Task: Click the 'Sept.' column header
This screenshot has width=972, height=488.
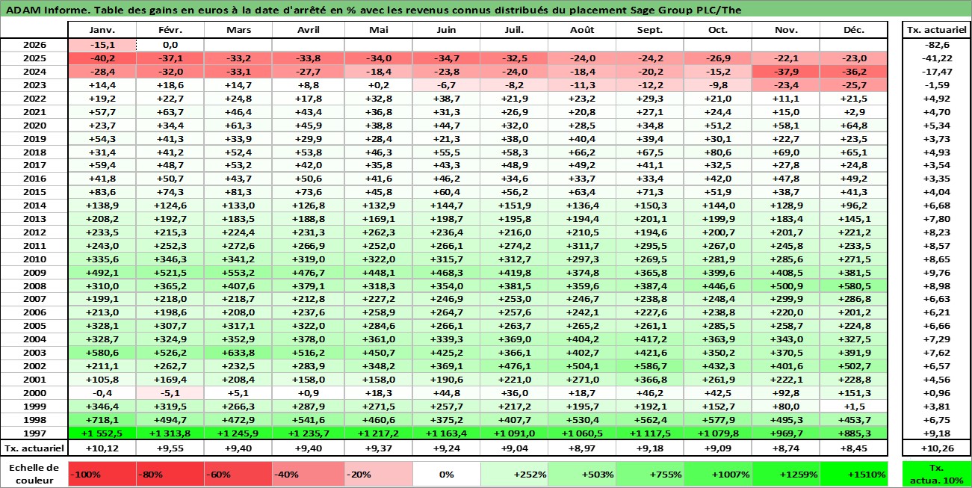Action: [649, 30]
